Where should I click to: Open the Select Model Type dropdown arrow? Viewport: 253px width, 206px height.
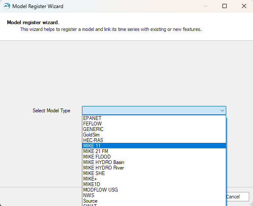tap(222, 111)
